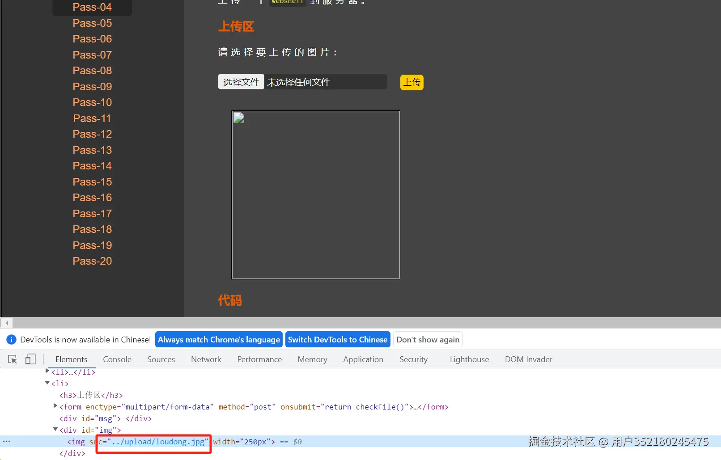Click Switch DevTools to Chinese button
Image resolution: width=721 pixels, height=460 pixels.
(x=338, y=340)
